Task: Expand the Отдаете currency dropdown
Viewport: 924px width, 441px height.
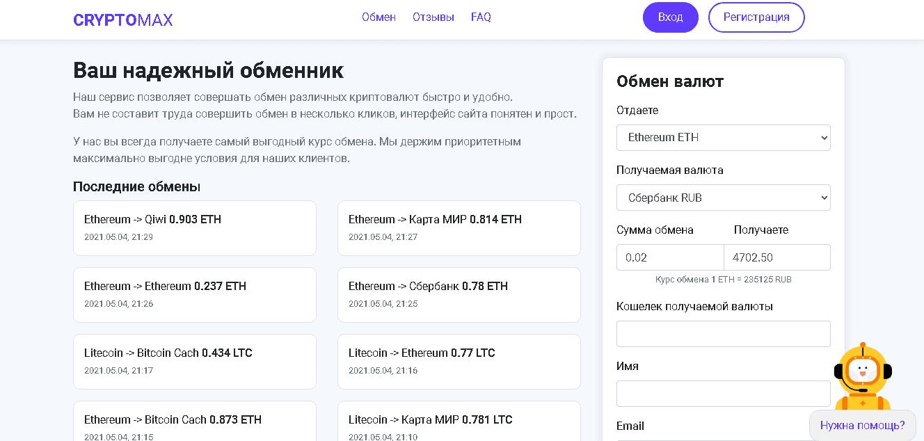Action: [723, 138]
